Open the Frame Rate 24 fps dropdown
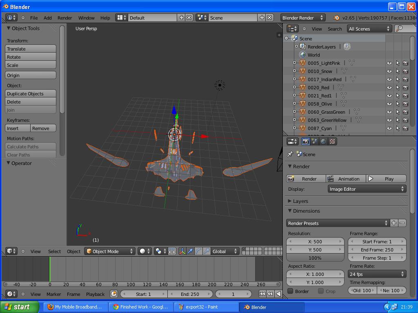Screen dimensions: 418x313 (377, 274)
